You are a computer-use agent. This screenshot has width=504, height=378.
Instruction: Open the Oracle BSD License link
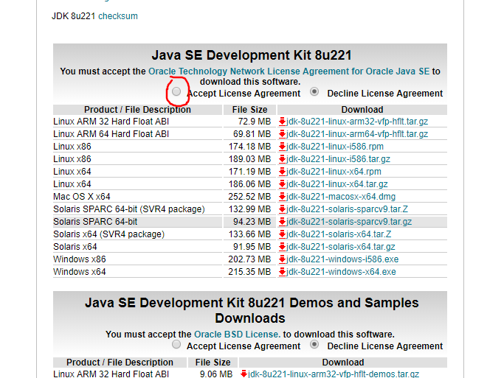237,335
